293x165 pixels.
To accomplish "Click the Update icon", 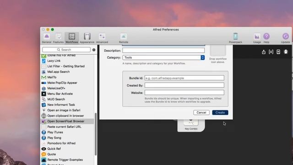I will 286,38.
